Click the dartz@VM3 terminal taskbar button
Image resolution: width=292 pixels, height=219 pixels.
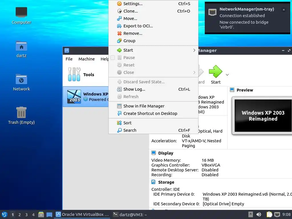130,214
